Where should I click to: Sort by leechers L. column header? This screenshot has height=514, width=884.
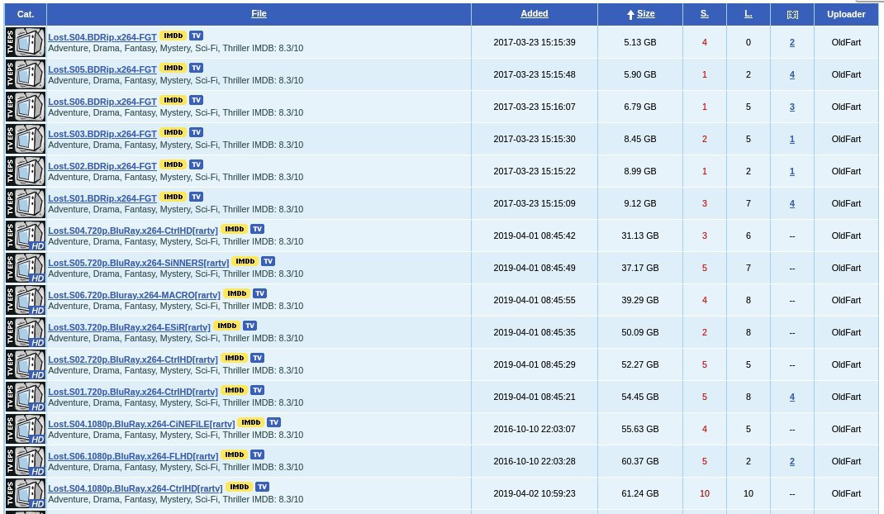pos(749,13)
